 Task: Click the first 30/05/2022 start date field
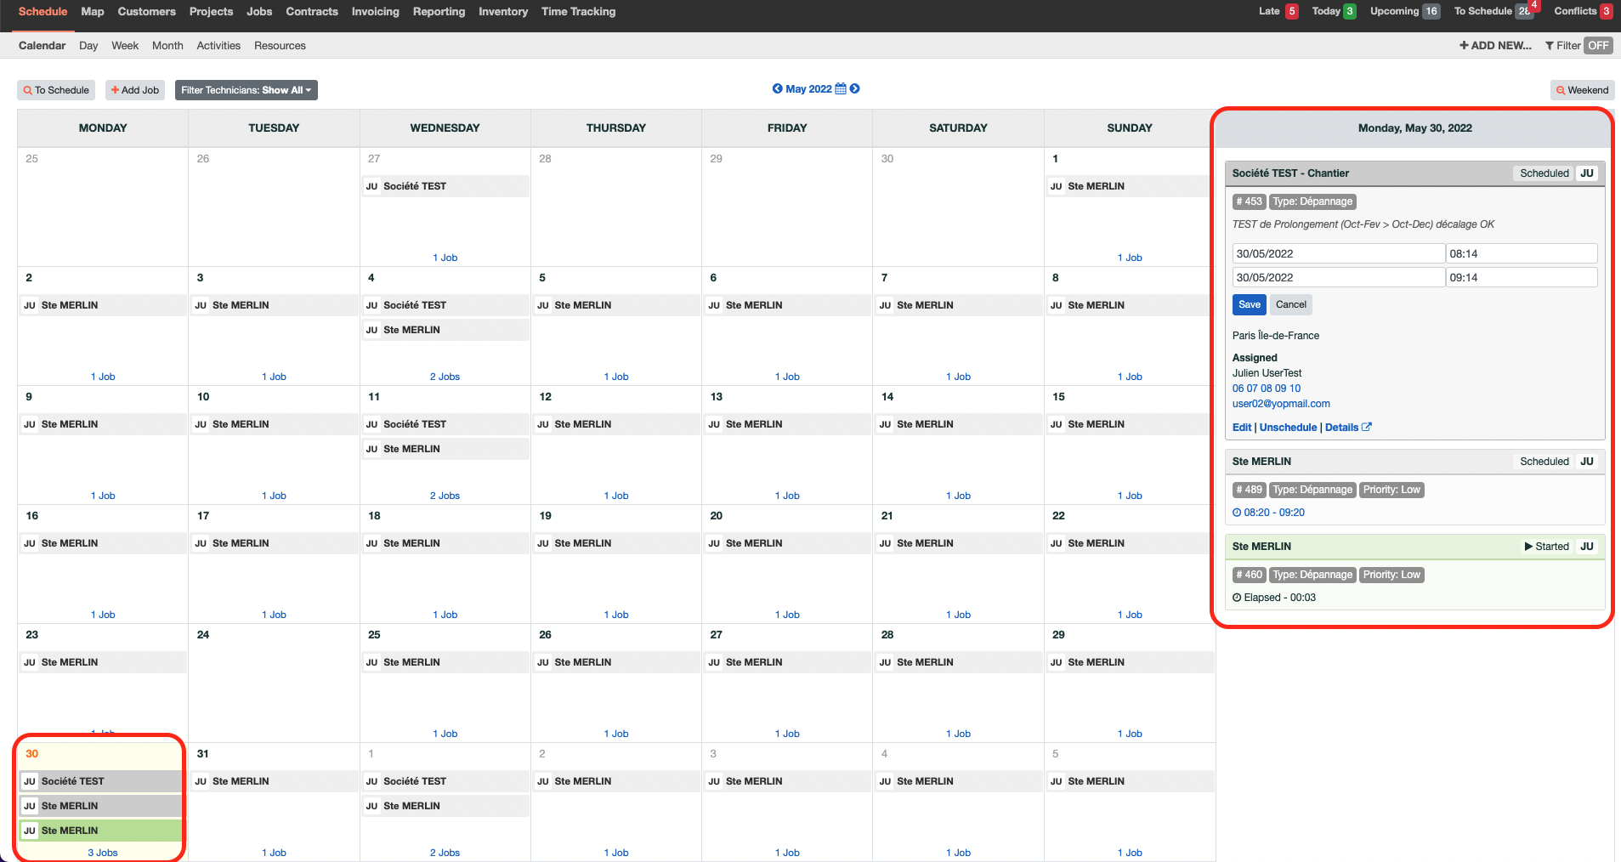(1339, 253)
